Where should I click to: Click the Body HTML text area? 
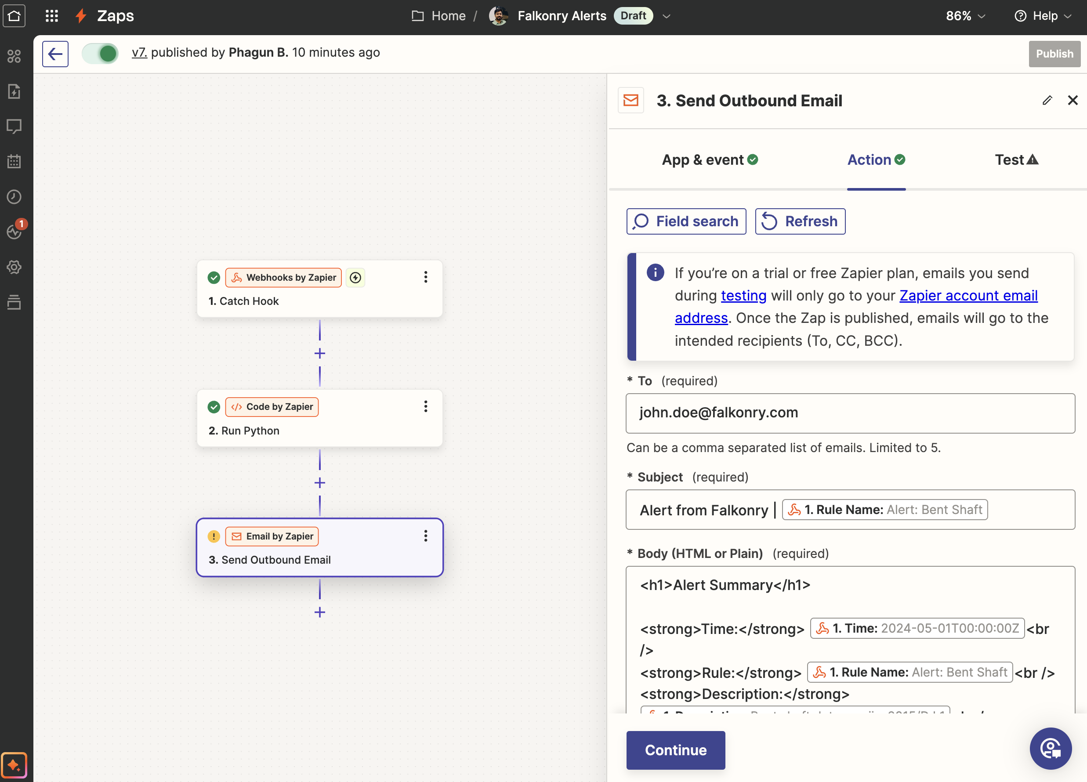point(850,640)
